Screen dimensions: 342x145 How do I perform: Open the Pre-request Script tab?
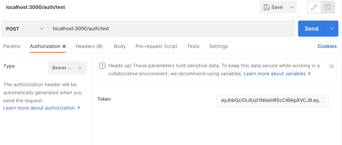pos(156,46)
